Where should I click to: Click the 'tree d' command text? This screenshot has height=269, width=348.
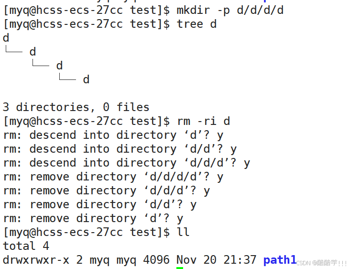point(196,24)
